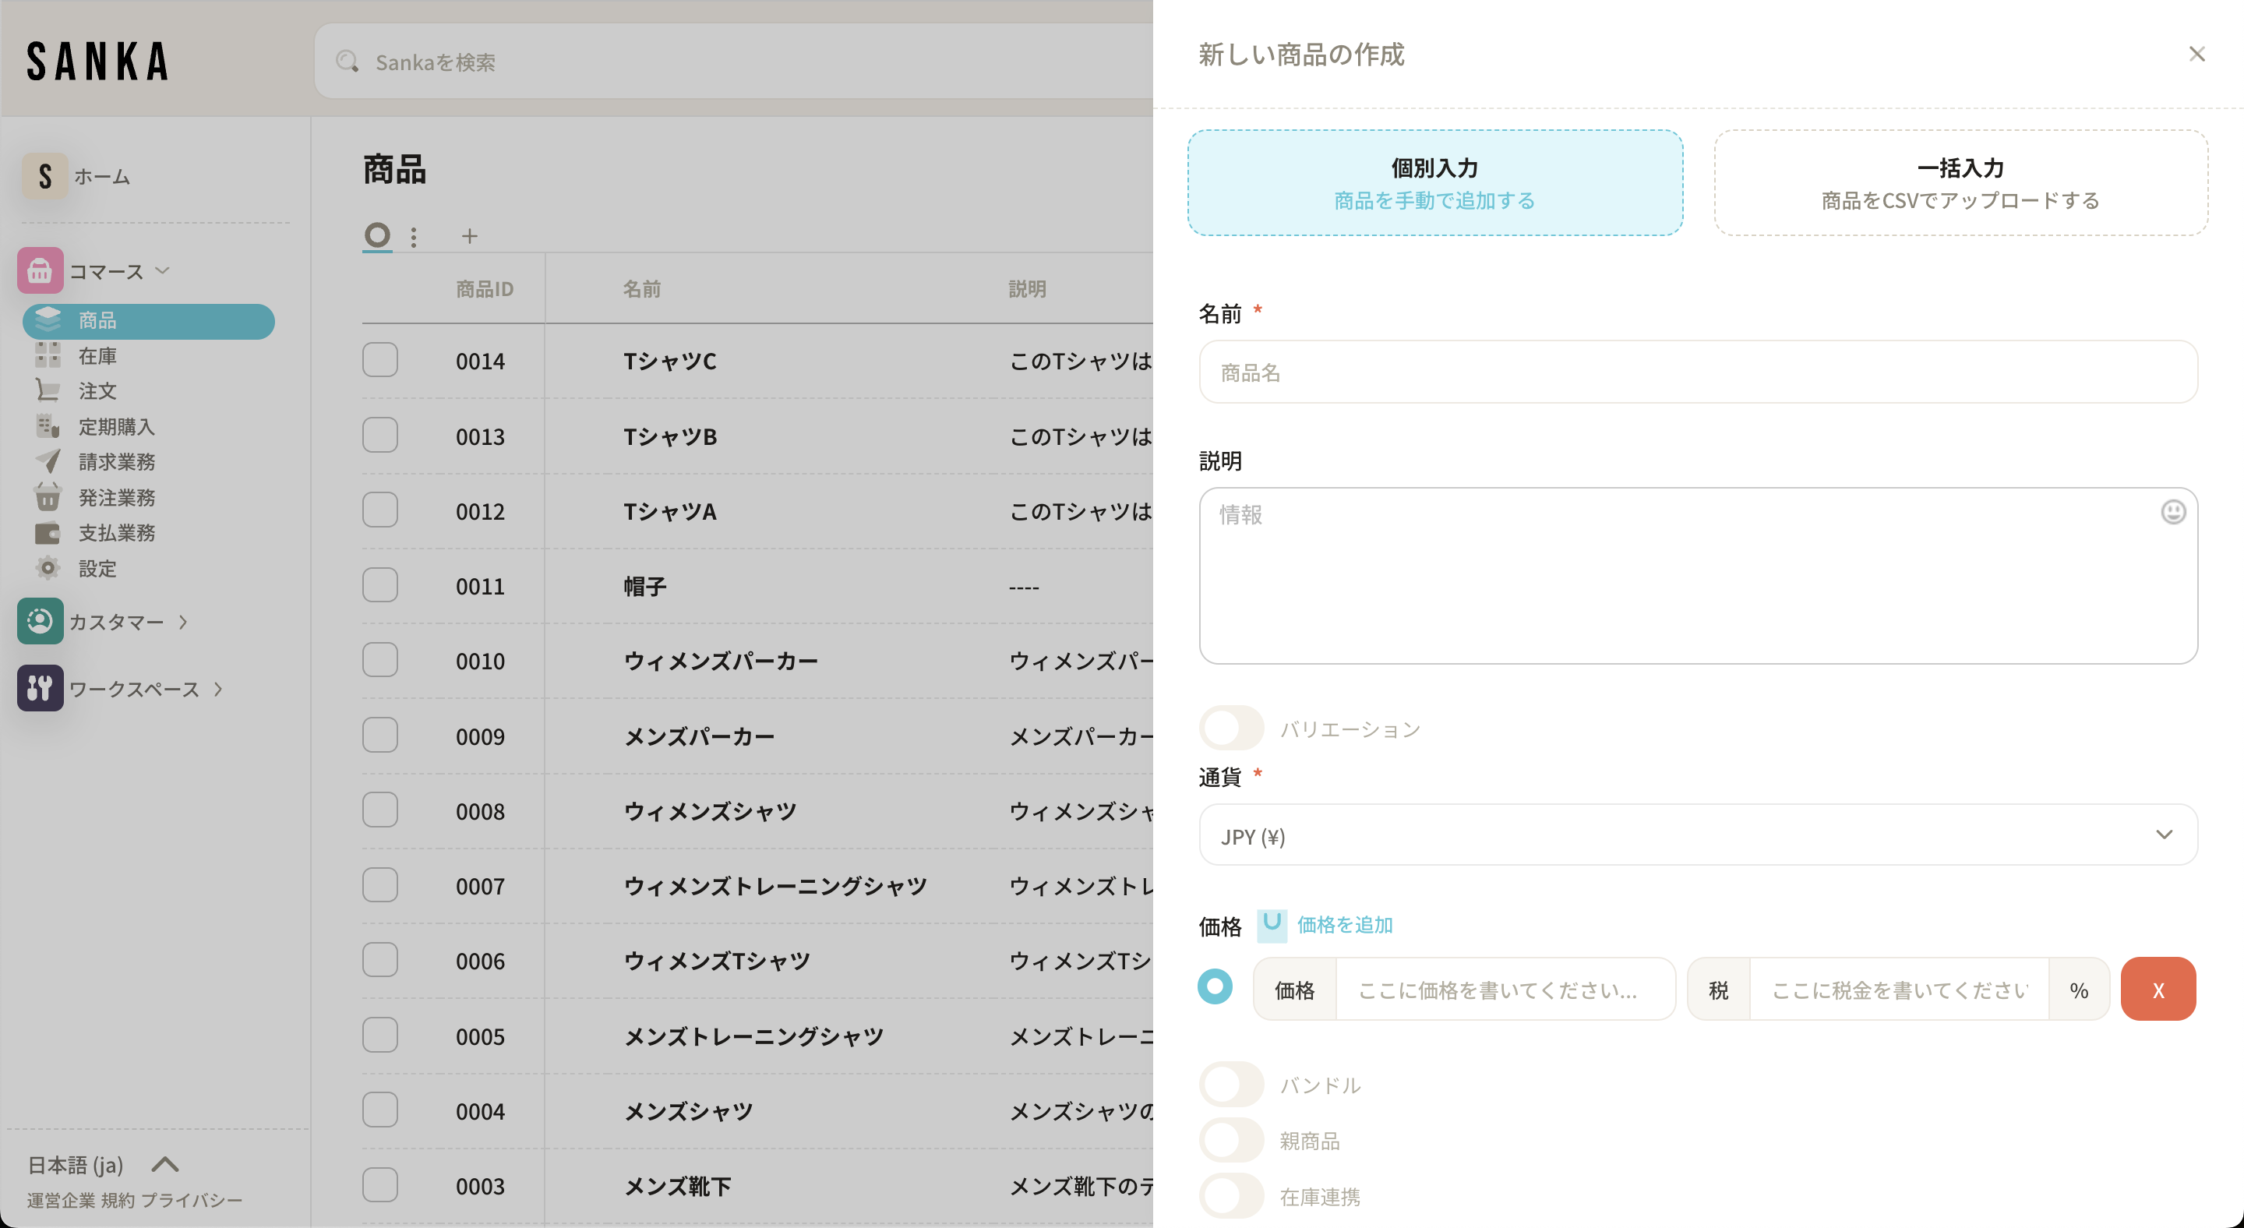
Task: Open the 規約 footer link
Action: pos(118,1200)
